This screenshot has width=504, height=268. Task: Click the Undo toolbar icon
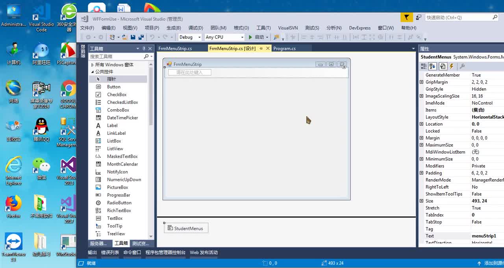[x=152, y=37]
